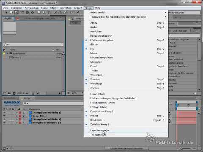Screen dimensions: 203x152
Task: Open the Komposition menu
Action: (32, 8)
